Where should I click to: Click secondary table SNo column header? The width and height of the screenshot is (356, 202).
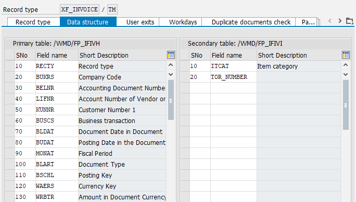coord(200,55)
